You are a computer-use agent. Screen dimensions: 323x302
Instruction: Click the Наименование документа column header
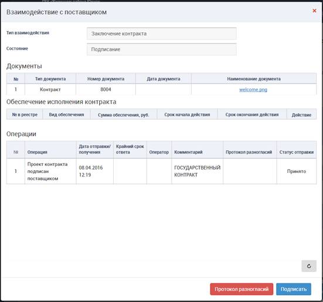pyautogui.click(x=254, y=79)
